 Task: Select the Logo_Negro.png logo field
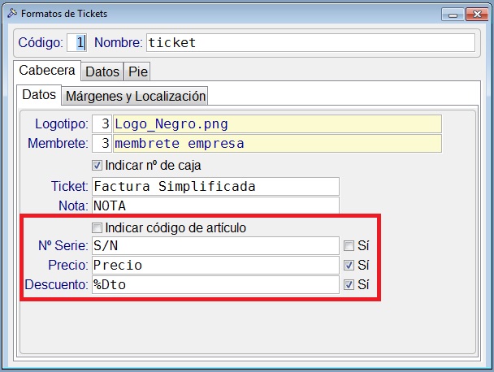[x=277, y=124]
